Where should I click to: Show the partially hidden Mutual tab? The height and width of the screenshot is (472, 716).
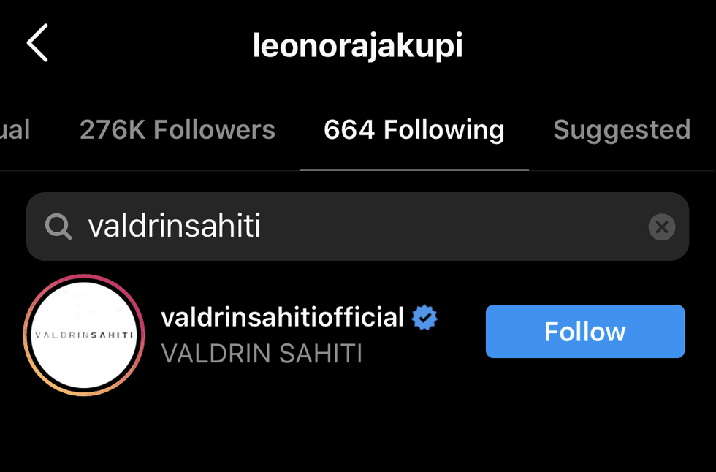tap(15, 129)
